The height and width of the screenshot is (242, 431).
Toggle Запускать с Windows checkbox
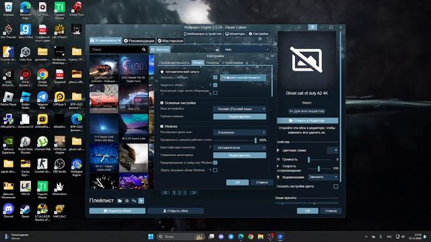[x=215, y=78]
